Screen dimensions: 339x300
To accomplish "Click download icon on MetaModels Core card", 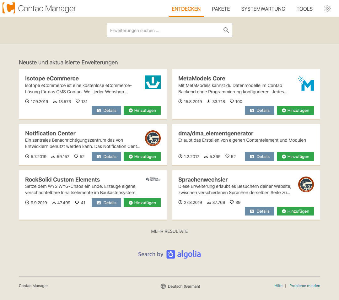I will [x=208, y=101].
